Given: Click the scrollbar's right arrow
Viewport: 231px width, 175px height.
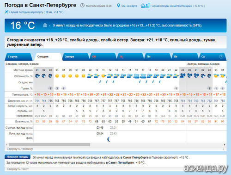Looking at the screenshot, I should (x=225, y=144).
